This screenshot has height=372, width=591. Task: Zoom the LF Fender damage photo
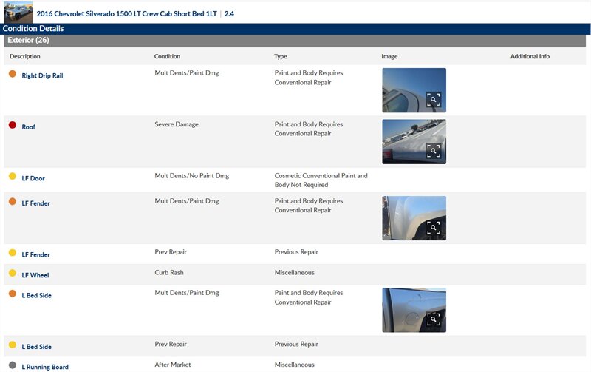point(433,228)
